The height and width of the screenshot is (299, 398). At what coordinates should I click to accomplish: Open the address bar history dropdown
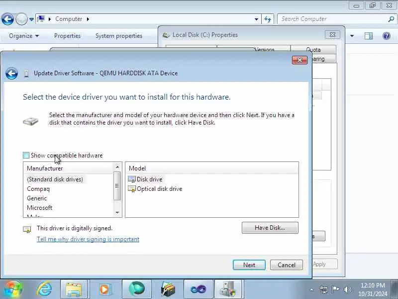click(x=256, y=19)
